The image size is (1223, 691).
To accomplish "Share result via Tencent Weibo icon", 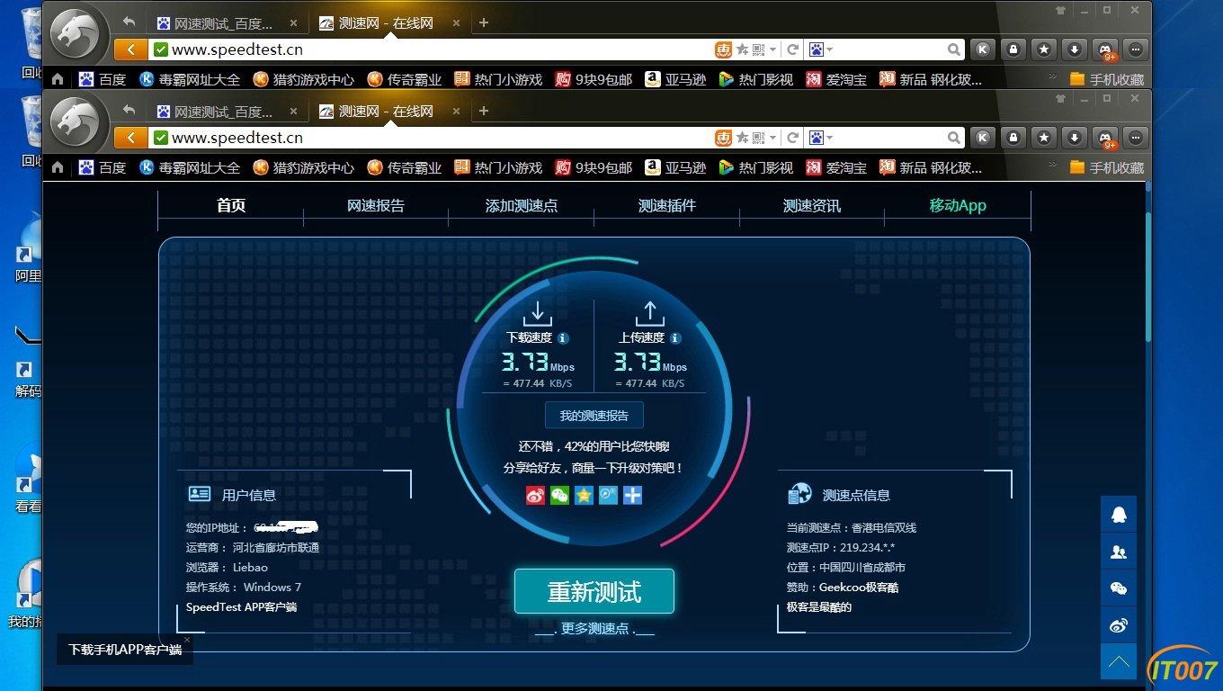I will click(608, 495).
